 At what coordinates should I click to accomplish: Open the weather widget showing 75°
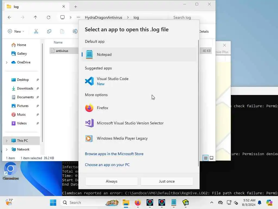point(9,202)
